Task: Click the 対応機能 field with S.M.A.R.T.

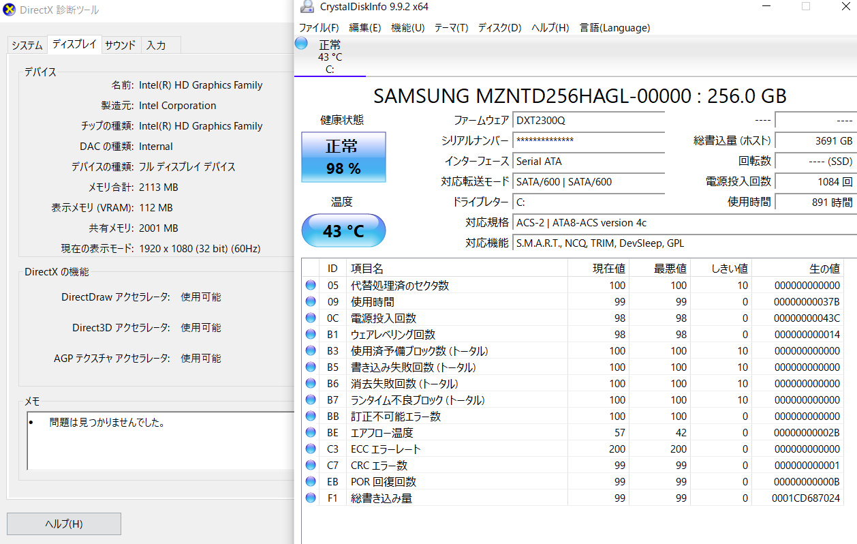Action: (685, 243)
